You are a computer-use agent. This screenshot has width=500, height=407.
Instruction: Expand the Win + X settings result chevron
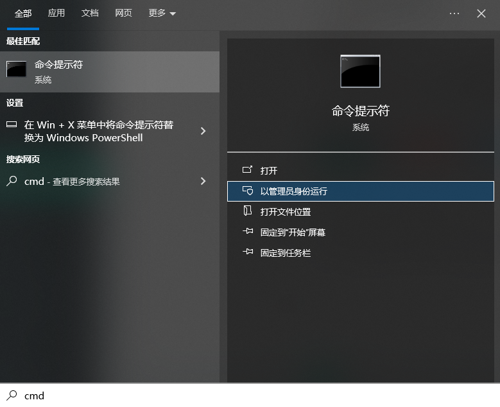tap(203, 131)
